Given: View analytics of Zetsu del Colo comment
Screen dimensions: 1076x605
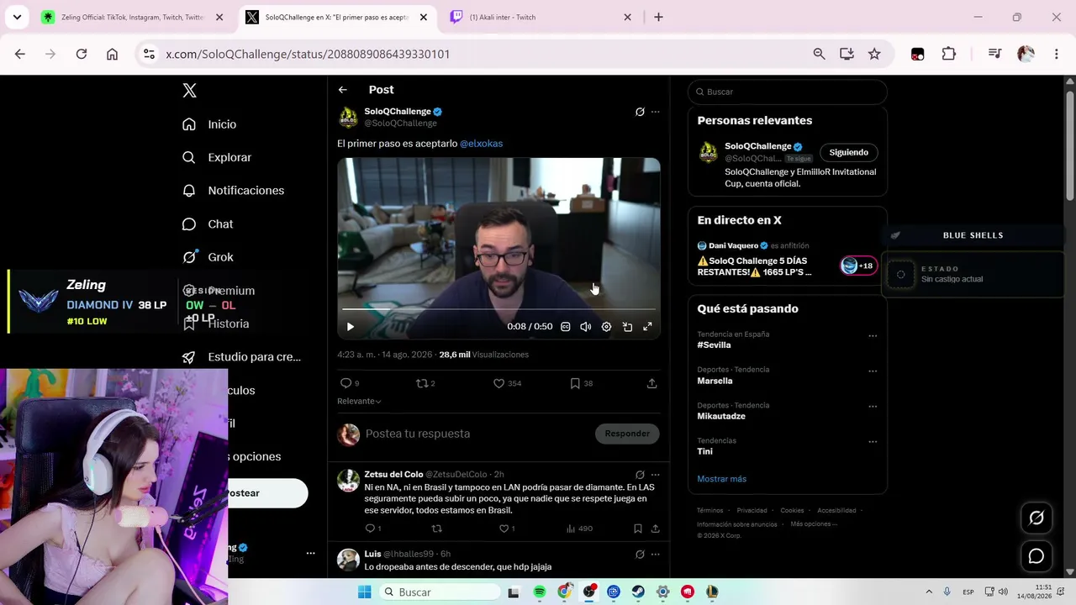Looking at the screenshot, I should [x=579, y=529].
